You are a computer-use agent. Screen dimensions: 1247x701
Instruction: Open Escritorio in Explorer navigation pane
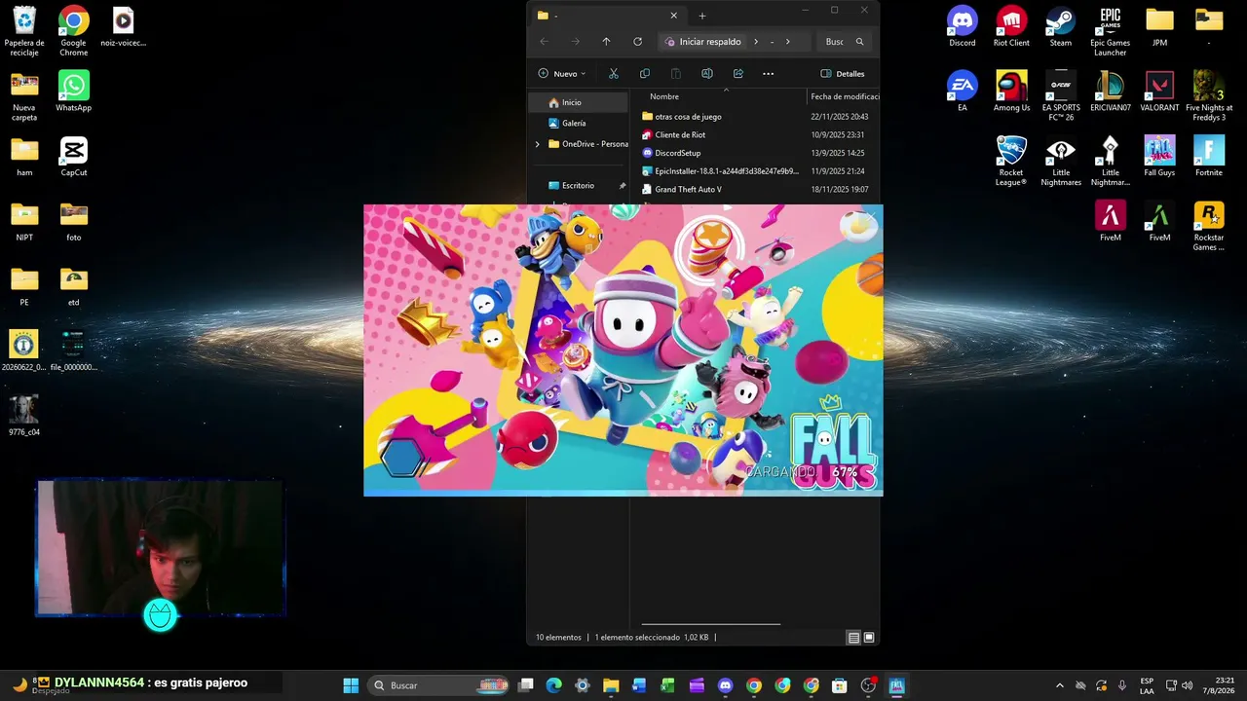click(x=579, y=185)
